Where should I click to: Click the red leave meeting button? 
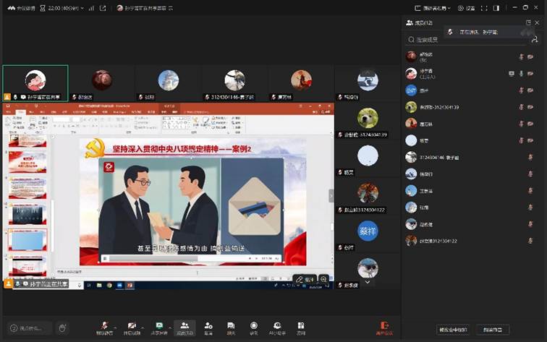[384, 328]
